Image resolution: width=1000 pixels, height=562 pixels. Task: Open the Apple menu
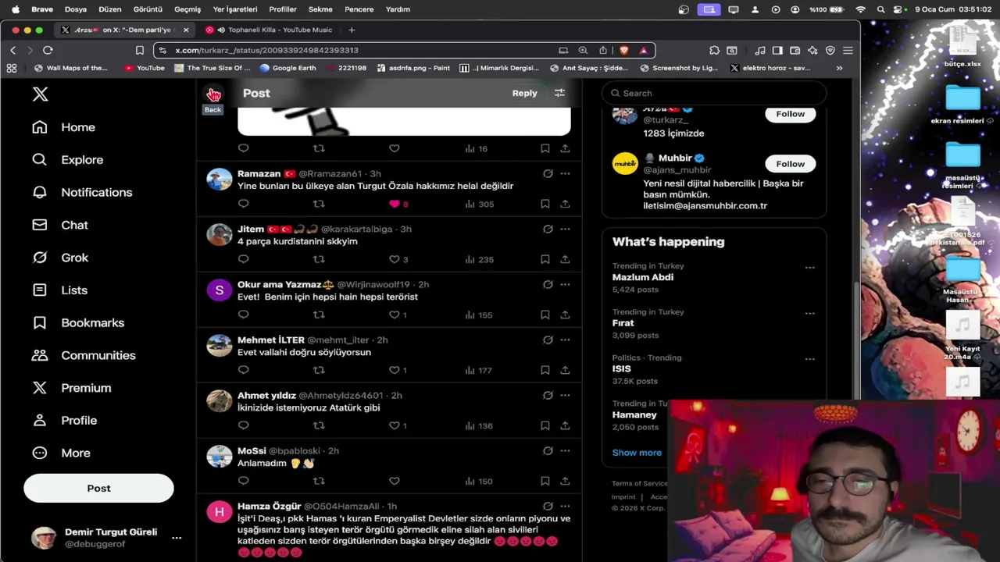pyautogui.click(x=15, y=9)
